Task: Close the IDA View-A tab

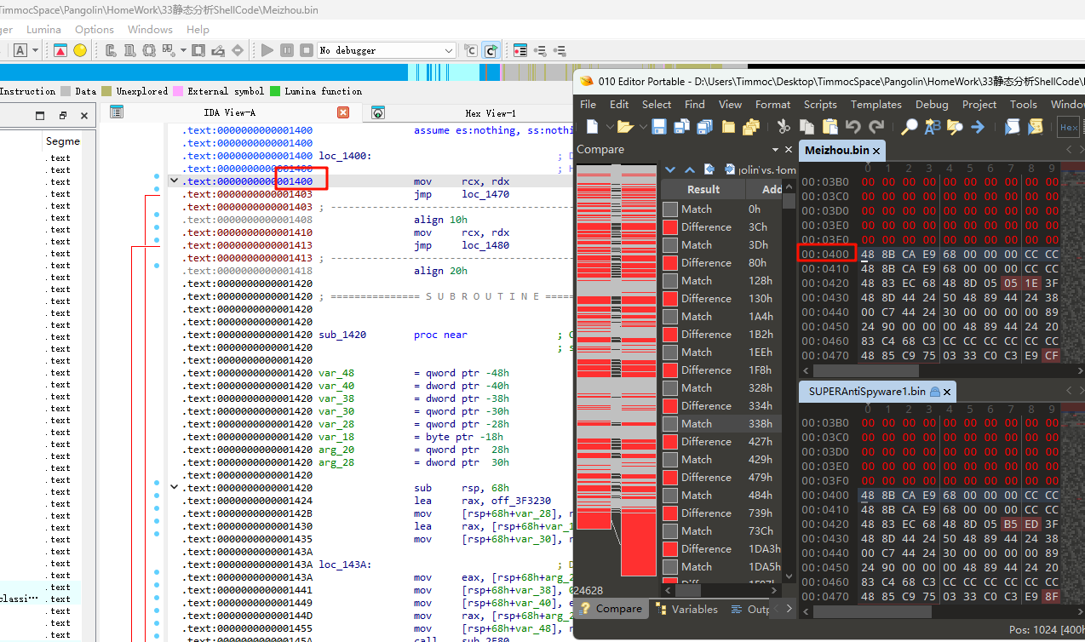Action: tap(343, 112)
